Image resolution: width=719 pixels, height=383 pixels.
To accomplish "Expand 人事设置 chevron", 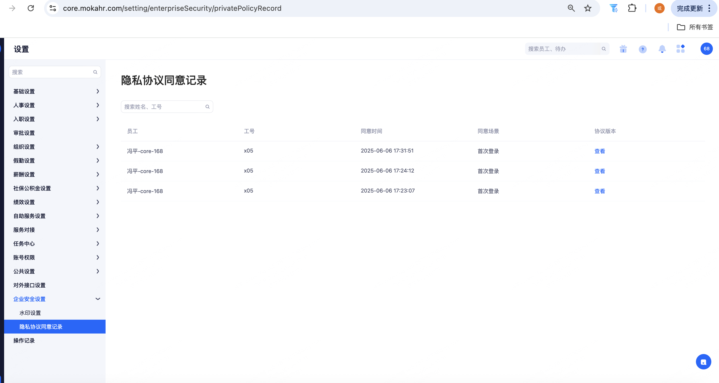I will [x=98, y=105].
